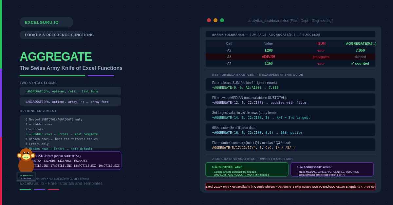Click the 'TWO SYNTAX FORMS' heading
Image resolution: width=393 pixels, height=205 pixels.
(38, 83)
